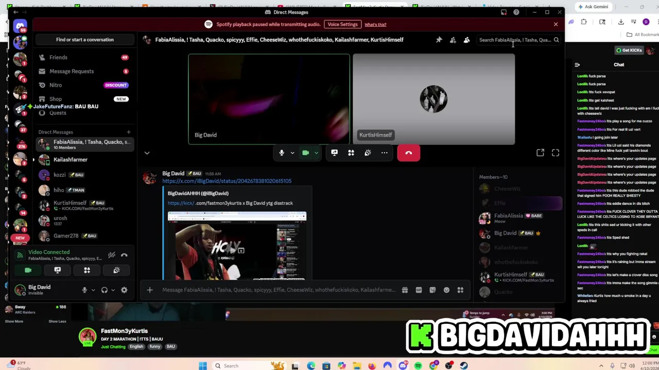Image resolution: width=659 pixels, height=370 pixels.
Task: Open DM with Gamer278
Action: click(x=85, y=236)
